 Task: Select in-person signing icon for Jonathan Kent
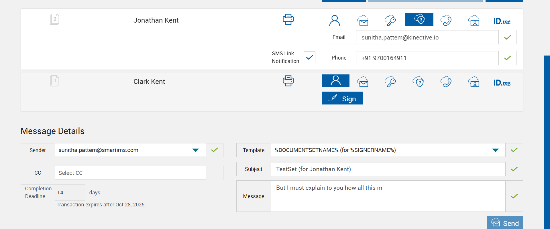point(335,20)
